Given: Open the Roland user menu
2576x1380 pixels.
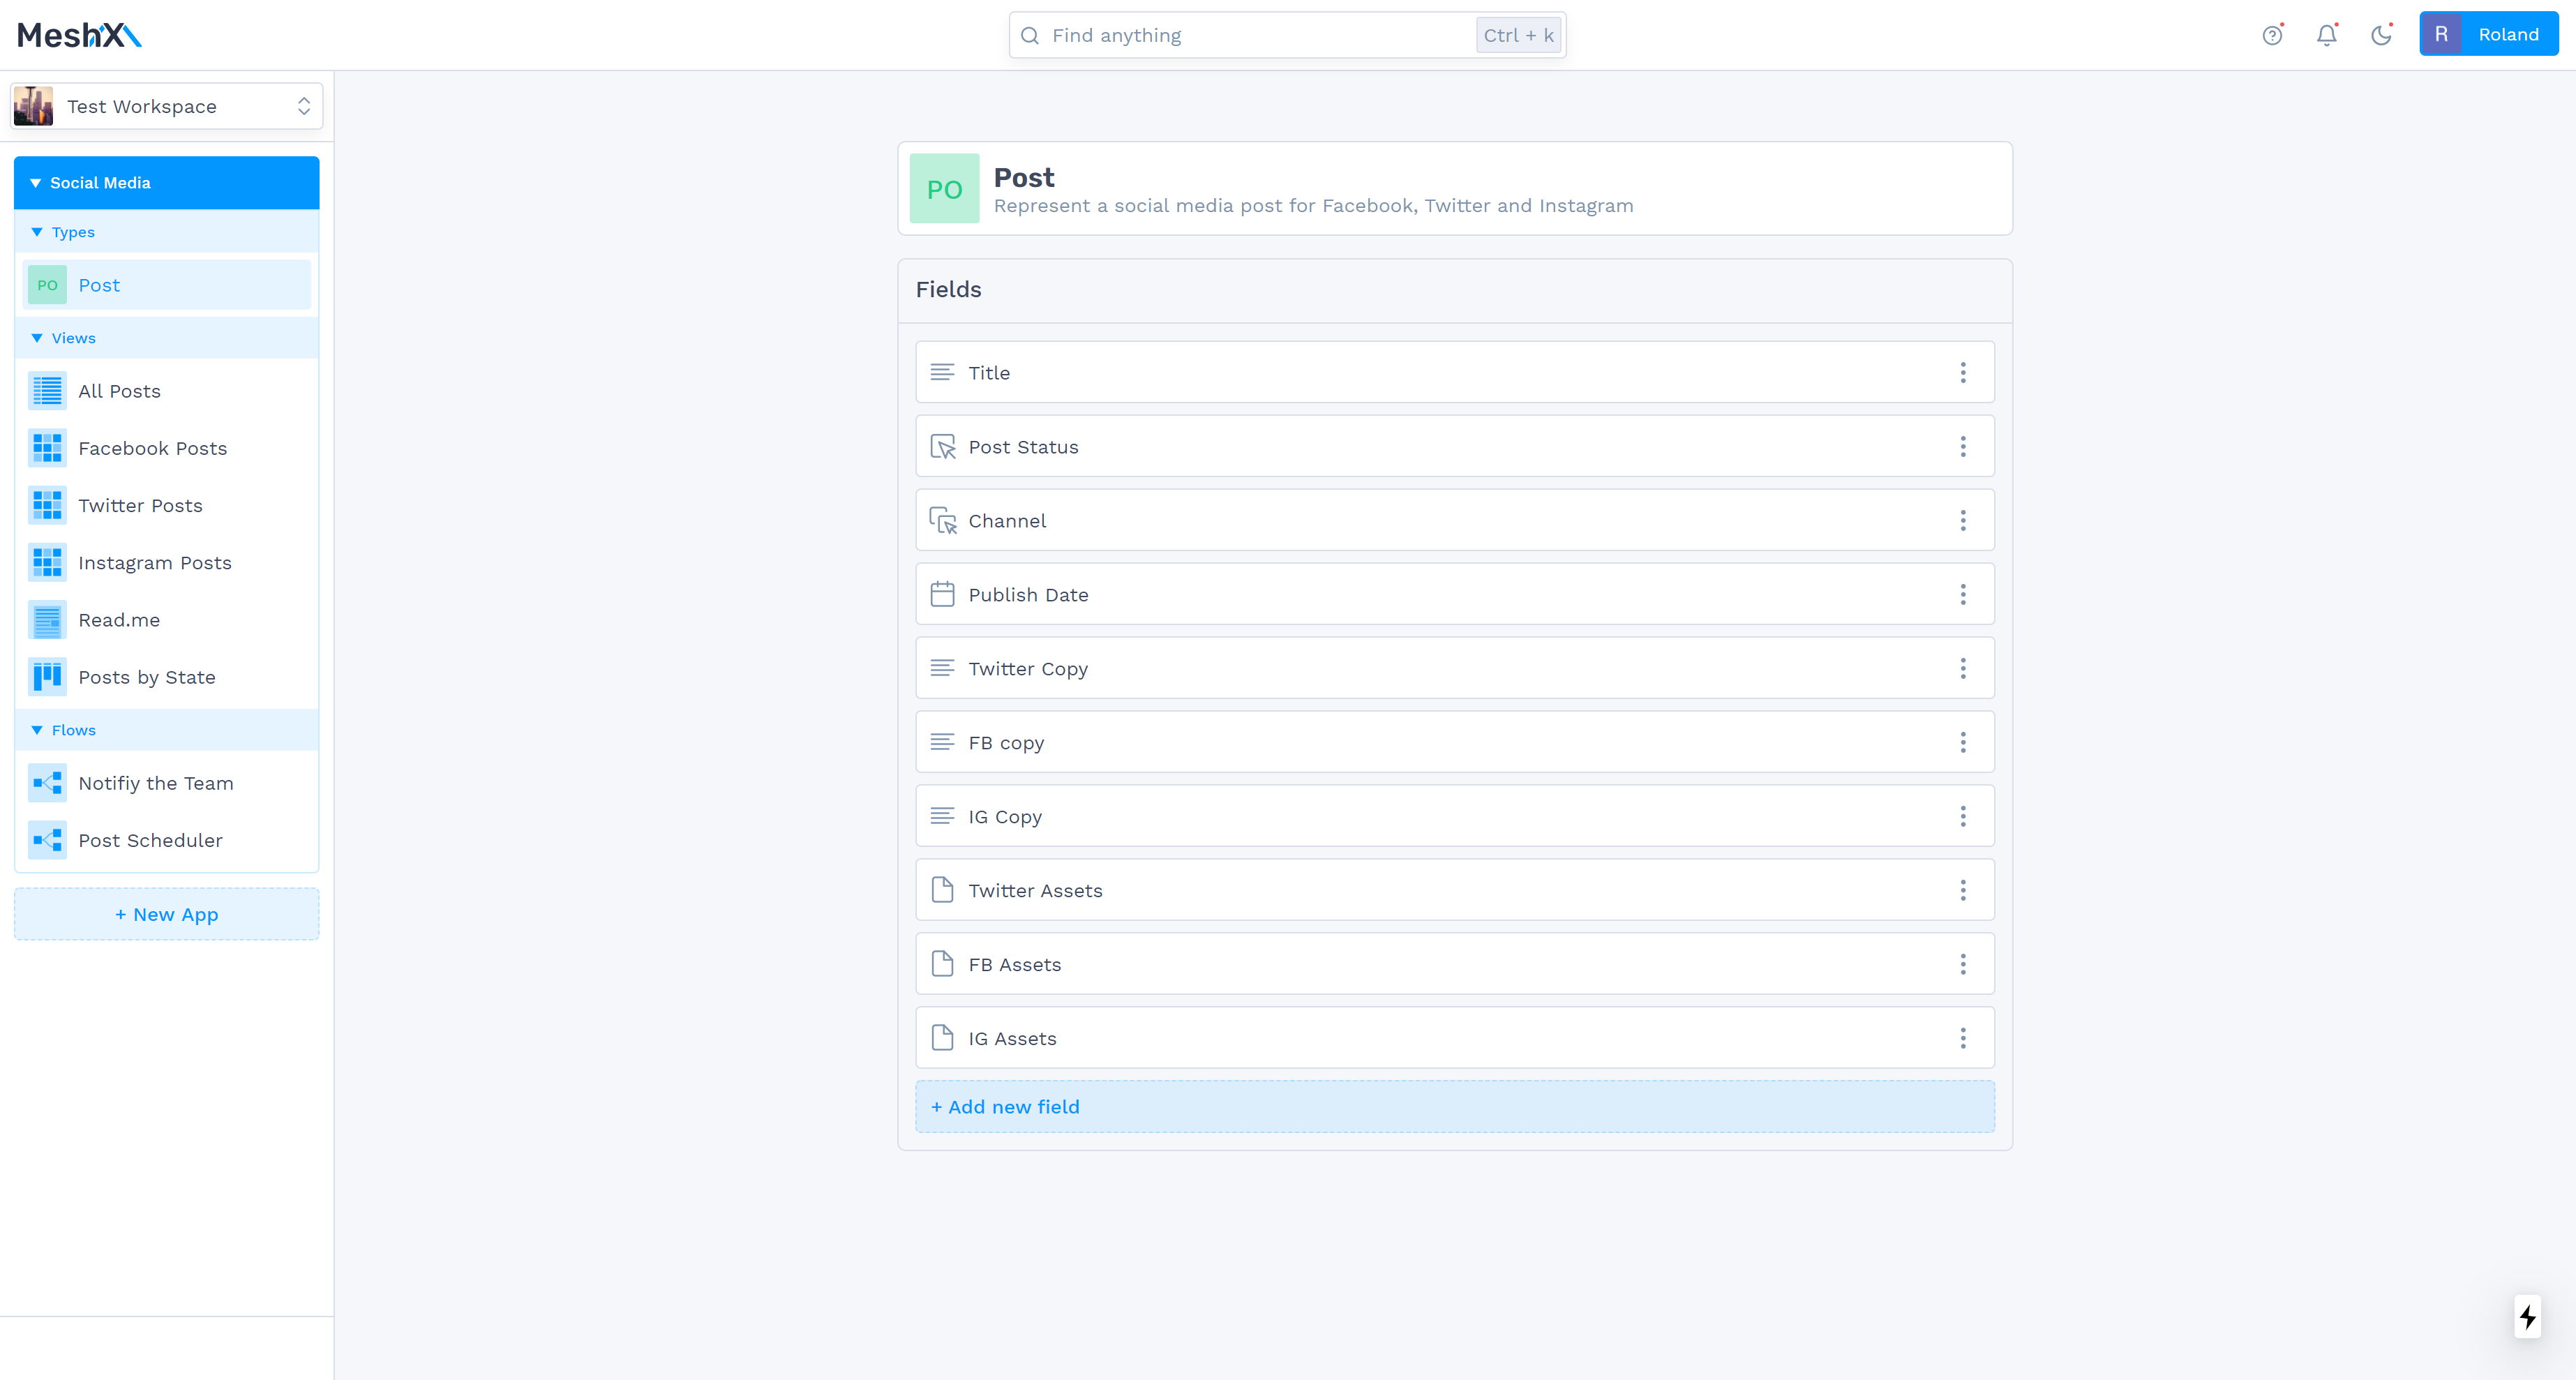Looking at the screenshot, I should 2488,35.
